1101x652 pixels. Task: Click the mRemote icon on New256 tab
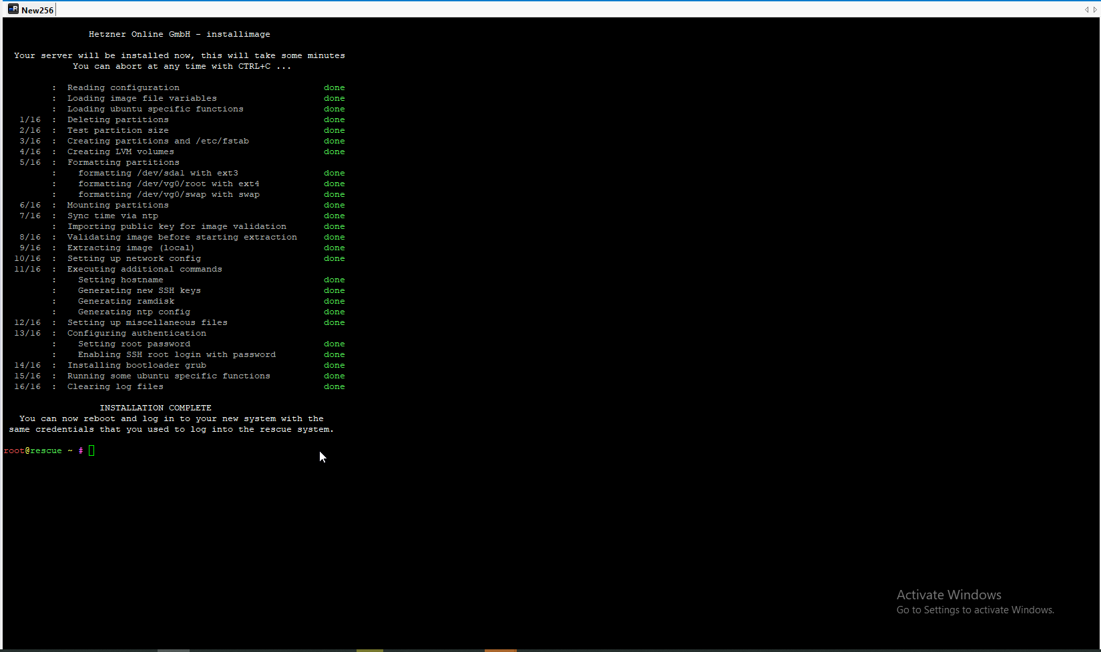coord(13,9)
